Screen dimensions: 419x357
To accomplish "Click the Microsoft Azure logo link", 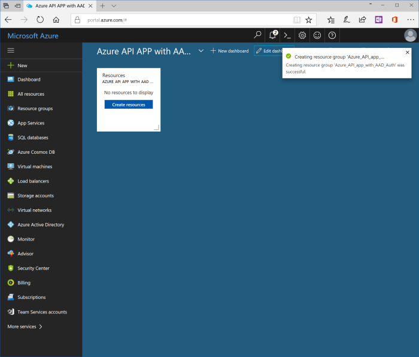I will [x=33, y=36].
